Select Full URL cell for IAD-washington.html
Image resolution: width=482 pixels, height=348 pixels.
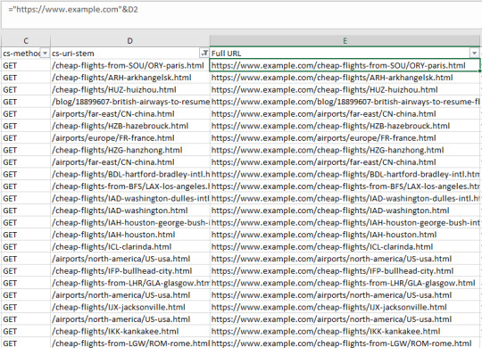coord(345,211)
